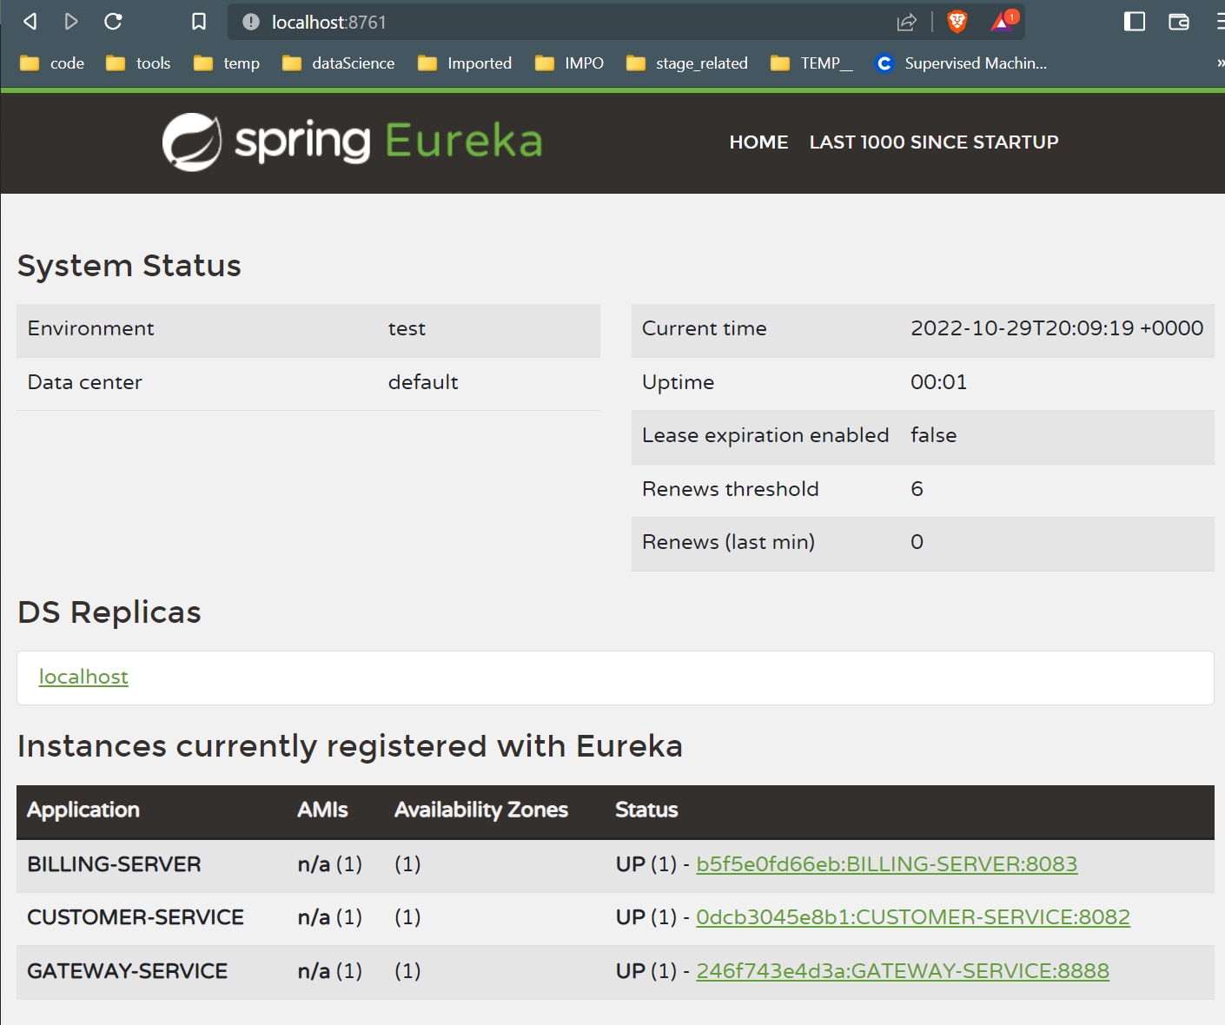Open the tools bookmarks folder
Image resolution: width=1225 pixels, height=1025 pixels.
click(x=138, y=63)
